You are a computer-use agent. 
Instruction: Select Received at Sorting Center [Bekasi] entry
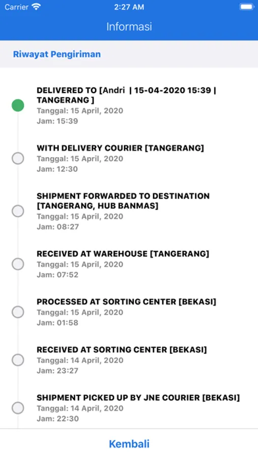(x=129, y=360)
